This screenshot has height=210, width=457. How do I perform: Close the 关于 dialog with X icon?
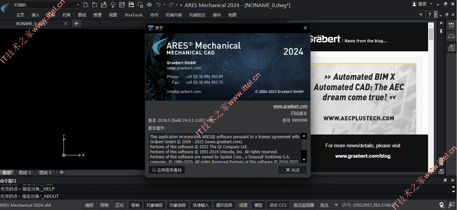(305, 28)
